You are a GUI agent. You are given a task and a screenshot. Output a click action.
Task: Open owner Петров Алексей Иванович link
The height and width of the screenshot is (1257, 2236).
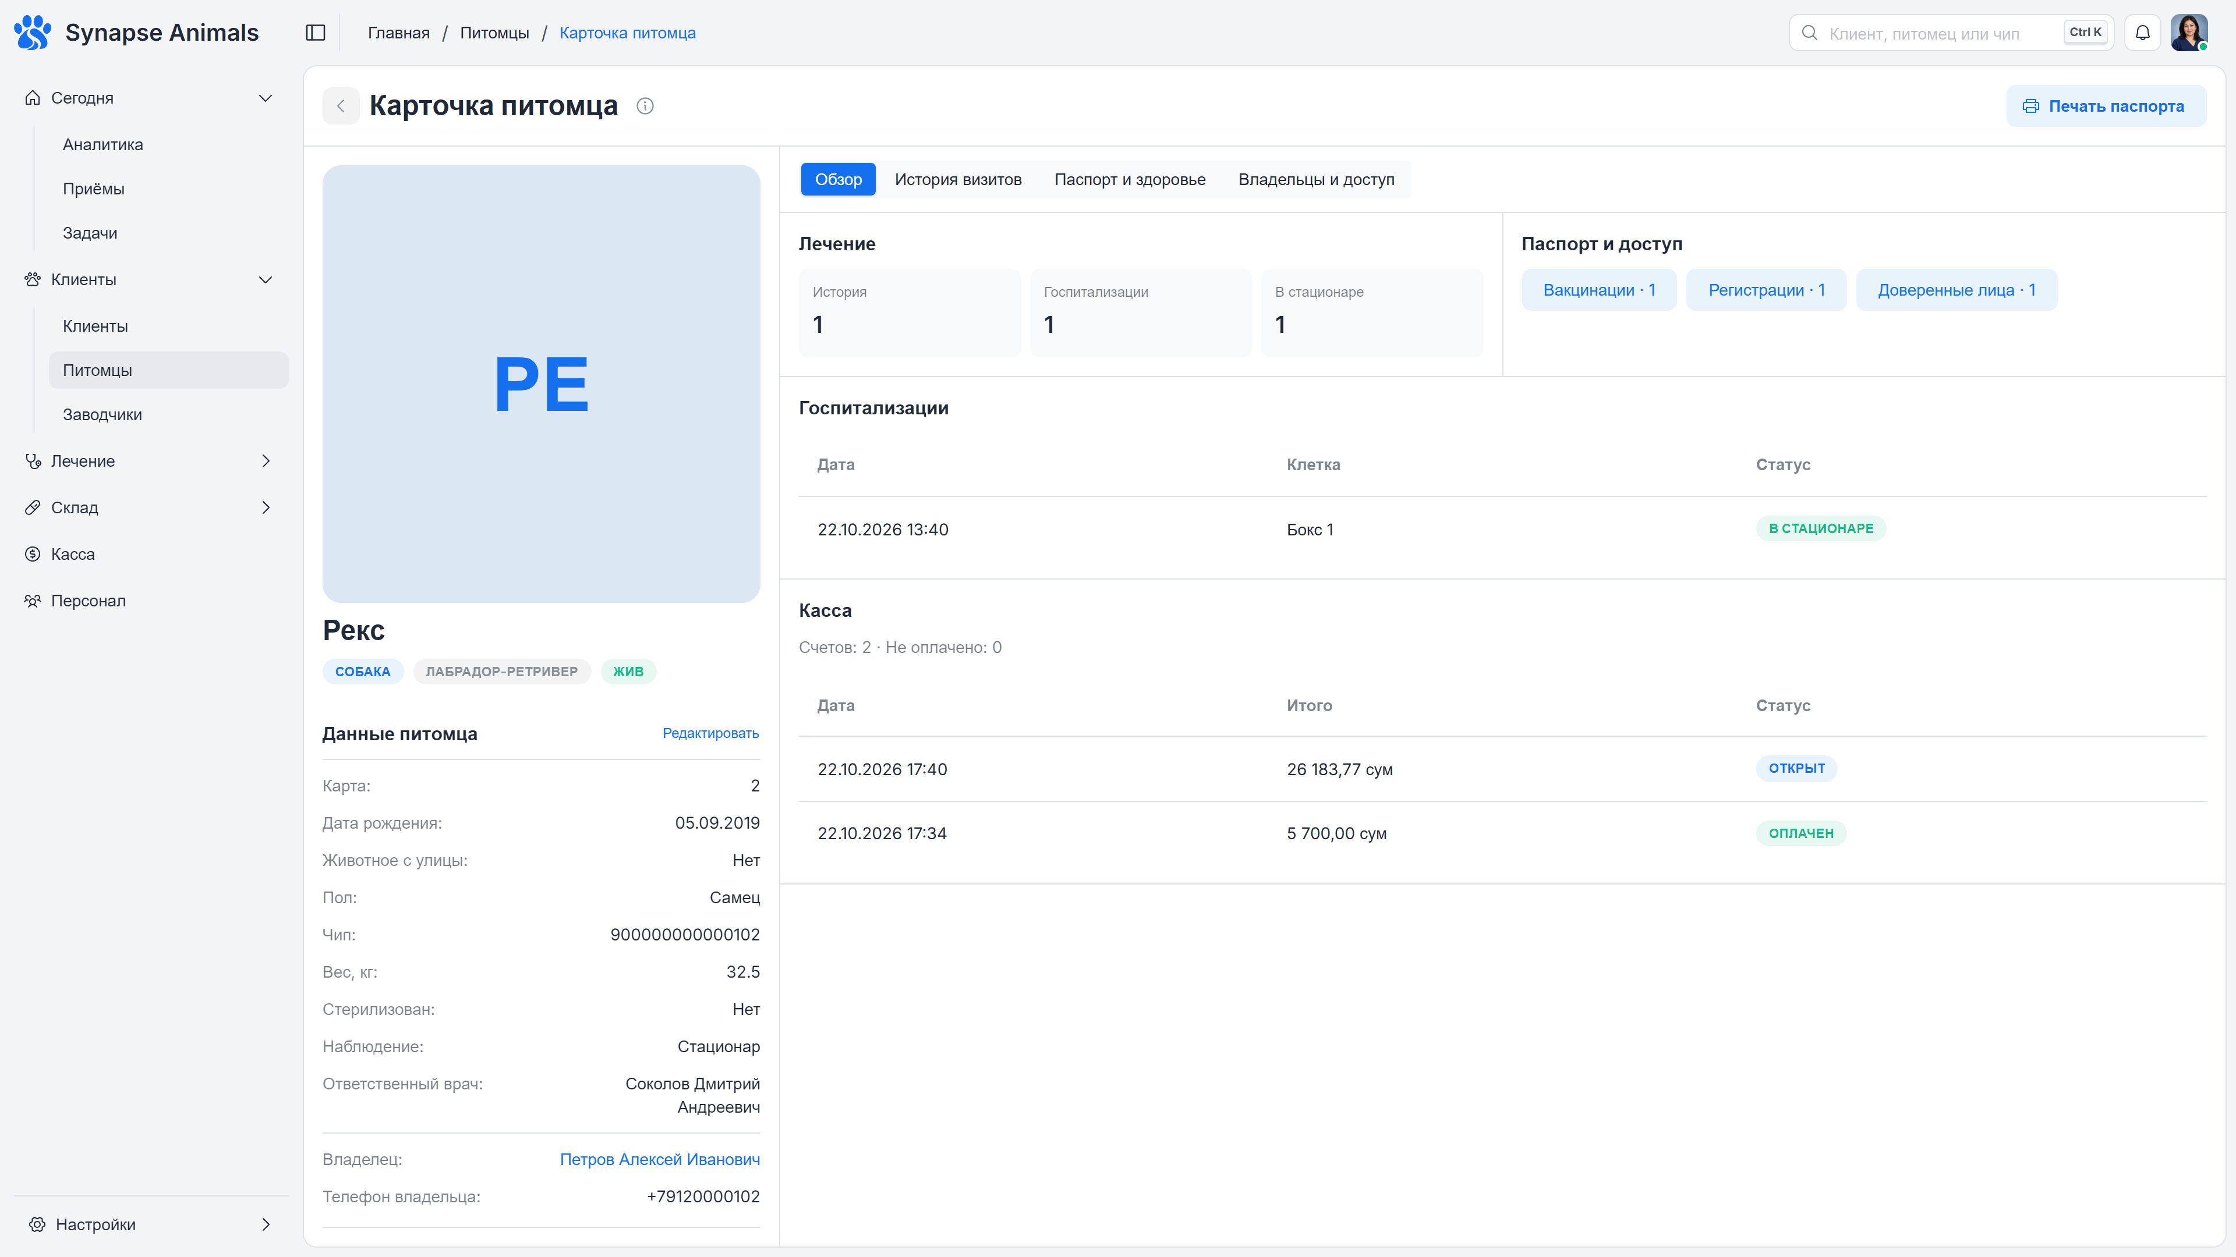click(x=660, y=1159)
